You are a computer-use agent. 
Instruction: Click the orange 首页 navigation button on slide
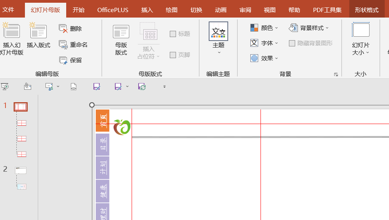102,121
